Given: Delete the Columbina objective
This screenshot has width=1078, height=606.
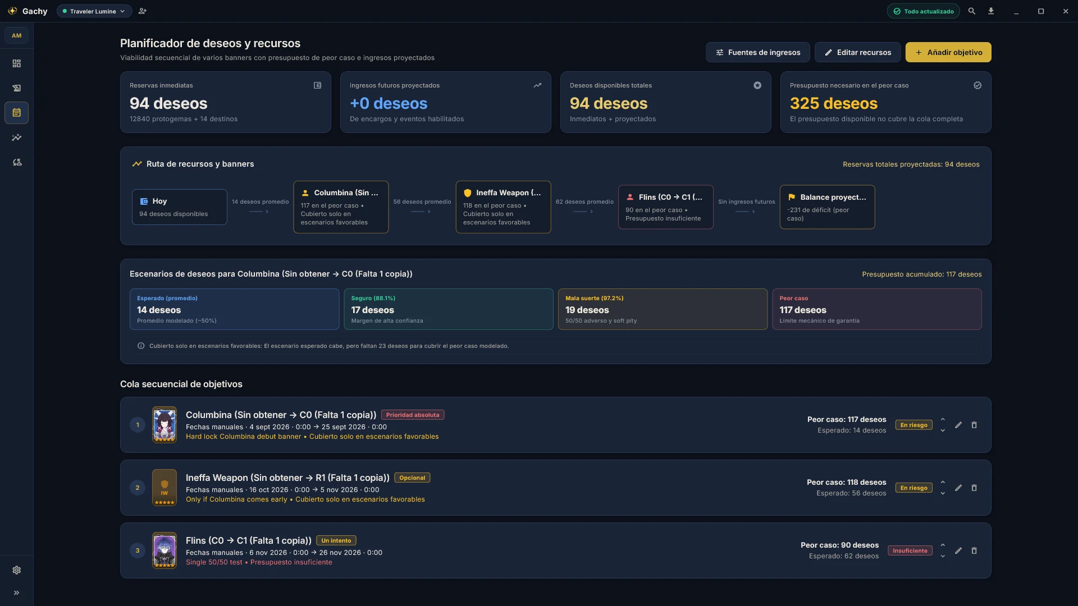Looking at the screenshot, I should click(974, 425).
